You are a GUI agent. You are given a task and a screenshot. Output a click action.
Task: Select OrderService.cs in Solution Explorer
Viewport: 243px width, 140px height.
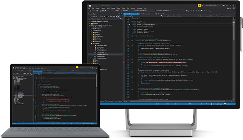[x=101, y=56]
